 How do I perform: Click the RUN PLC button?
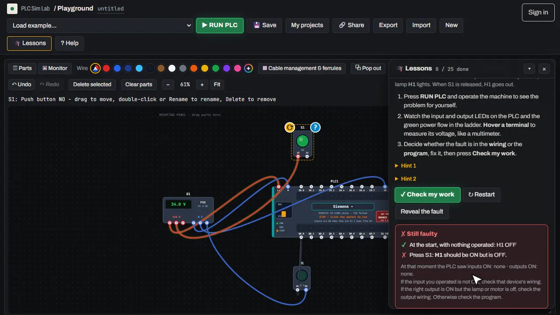220,25
